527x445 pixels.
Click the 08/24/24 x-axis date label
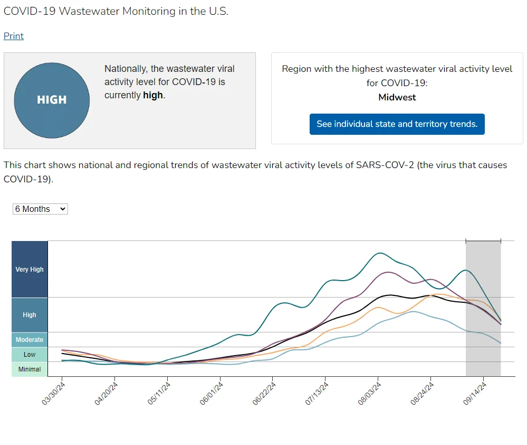(x=422, y=394)
